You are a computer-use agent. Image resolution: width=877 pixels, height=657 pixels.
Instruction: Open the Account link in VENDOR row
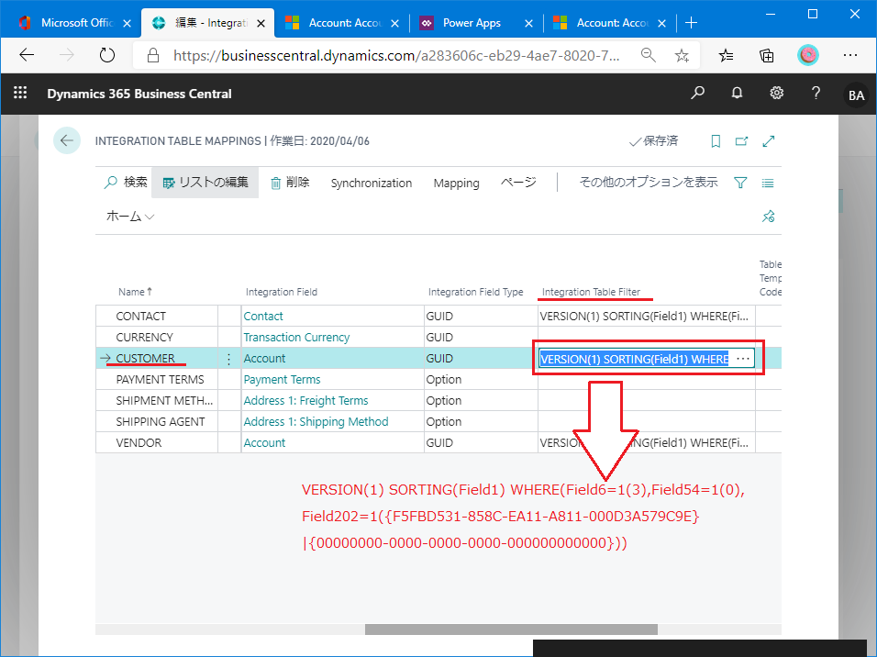click(264, 442)
